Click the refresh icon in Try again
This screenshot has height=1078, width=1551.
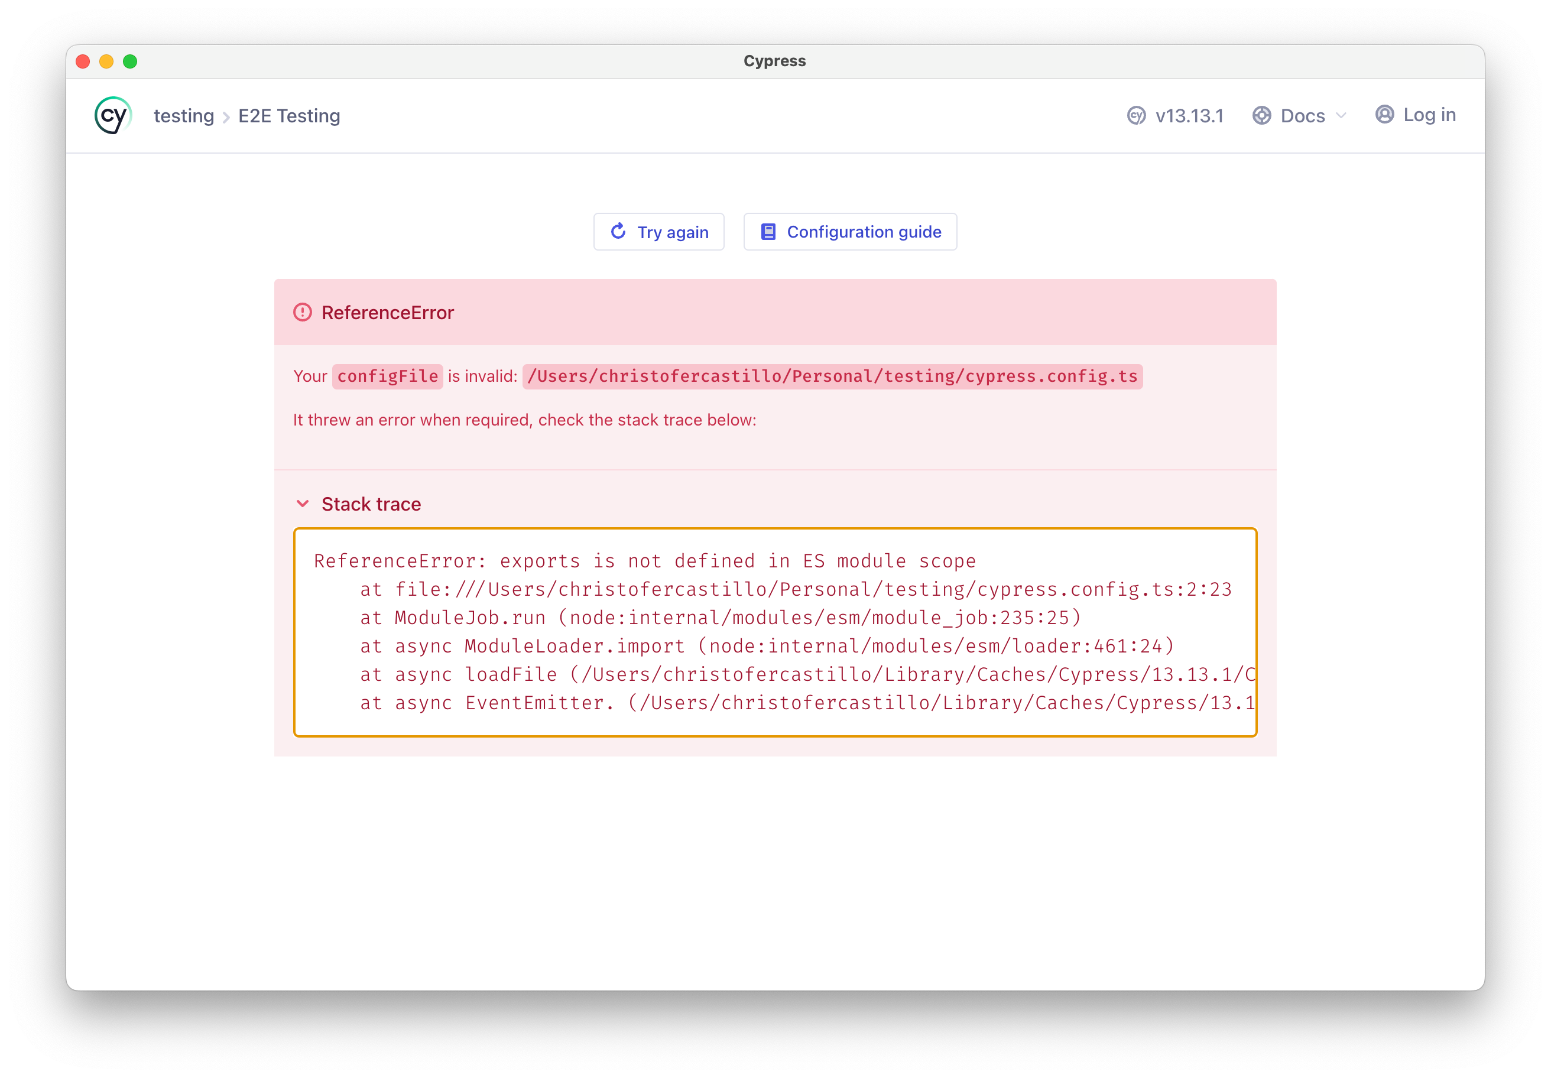pyautogui.click(x=618, y=232)
